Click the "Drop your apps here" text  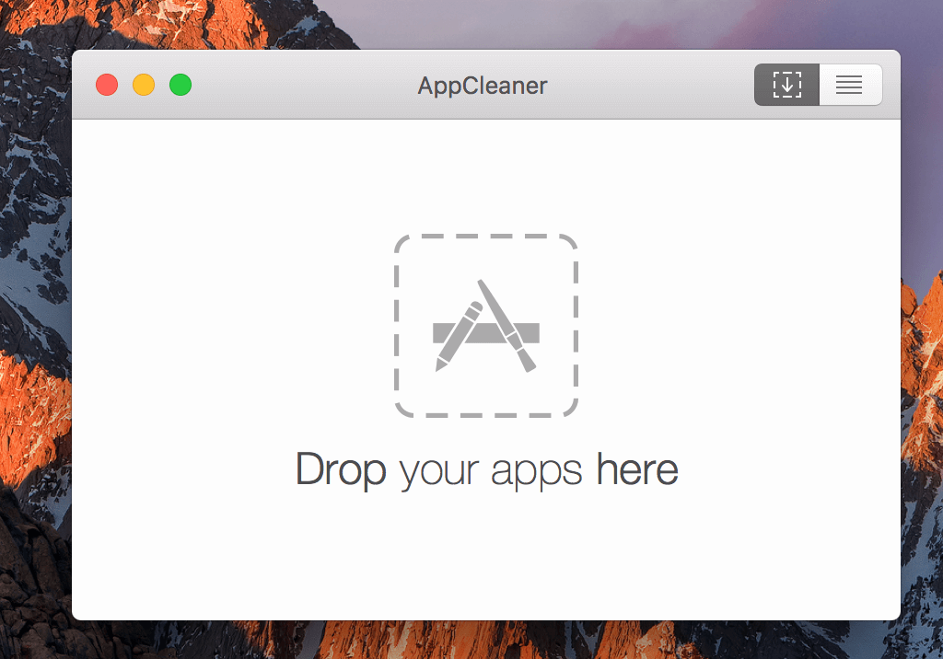point(486,470)
